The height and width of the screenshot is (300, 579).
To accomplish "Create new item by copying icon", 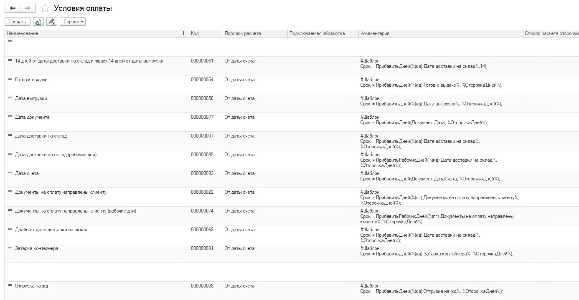I will click(x=38, y=22).
